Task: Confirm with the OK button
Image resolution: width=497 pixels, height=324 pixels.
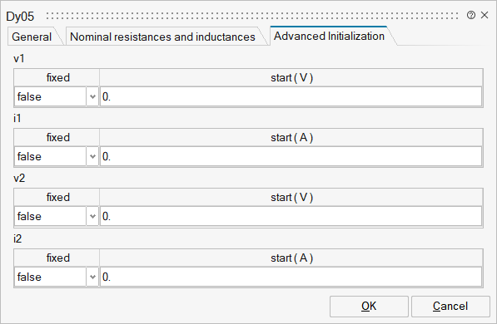Action: (369, 307)
